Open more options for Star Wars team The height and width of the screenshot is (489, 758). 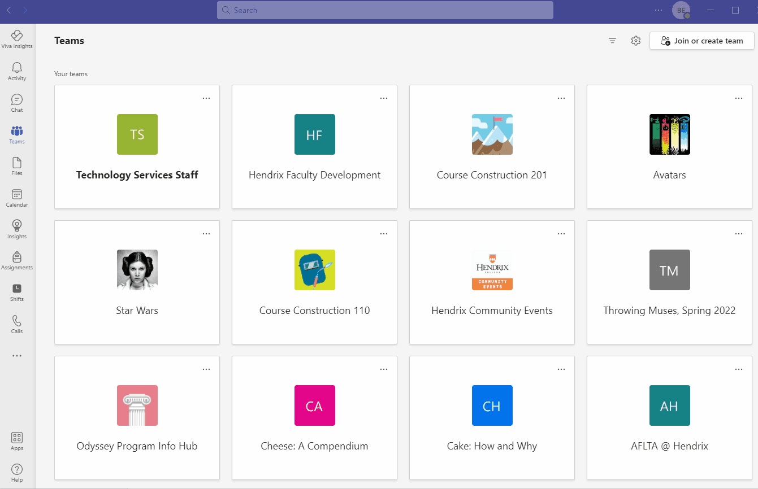[206, 233]
